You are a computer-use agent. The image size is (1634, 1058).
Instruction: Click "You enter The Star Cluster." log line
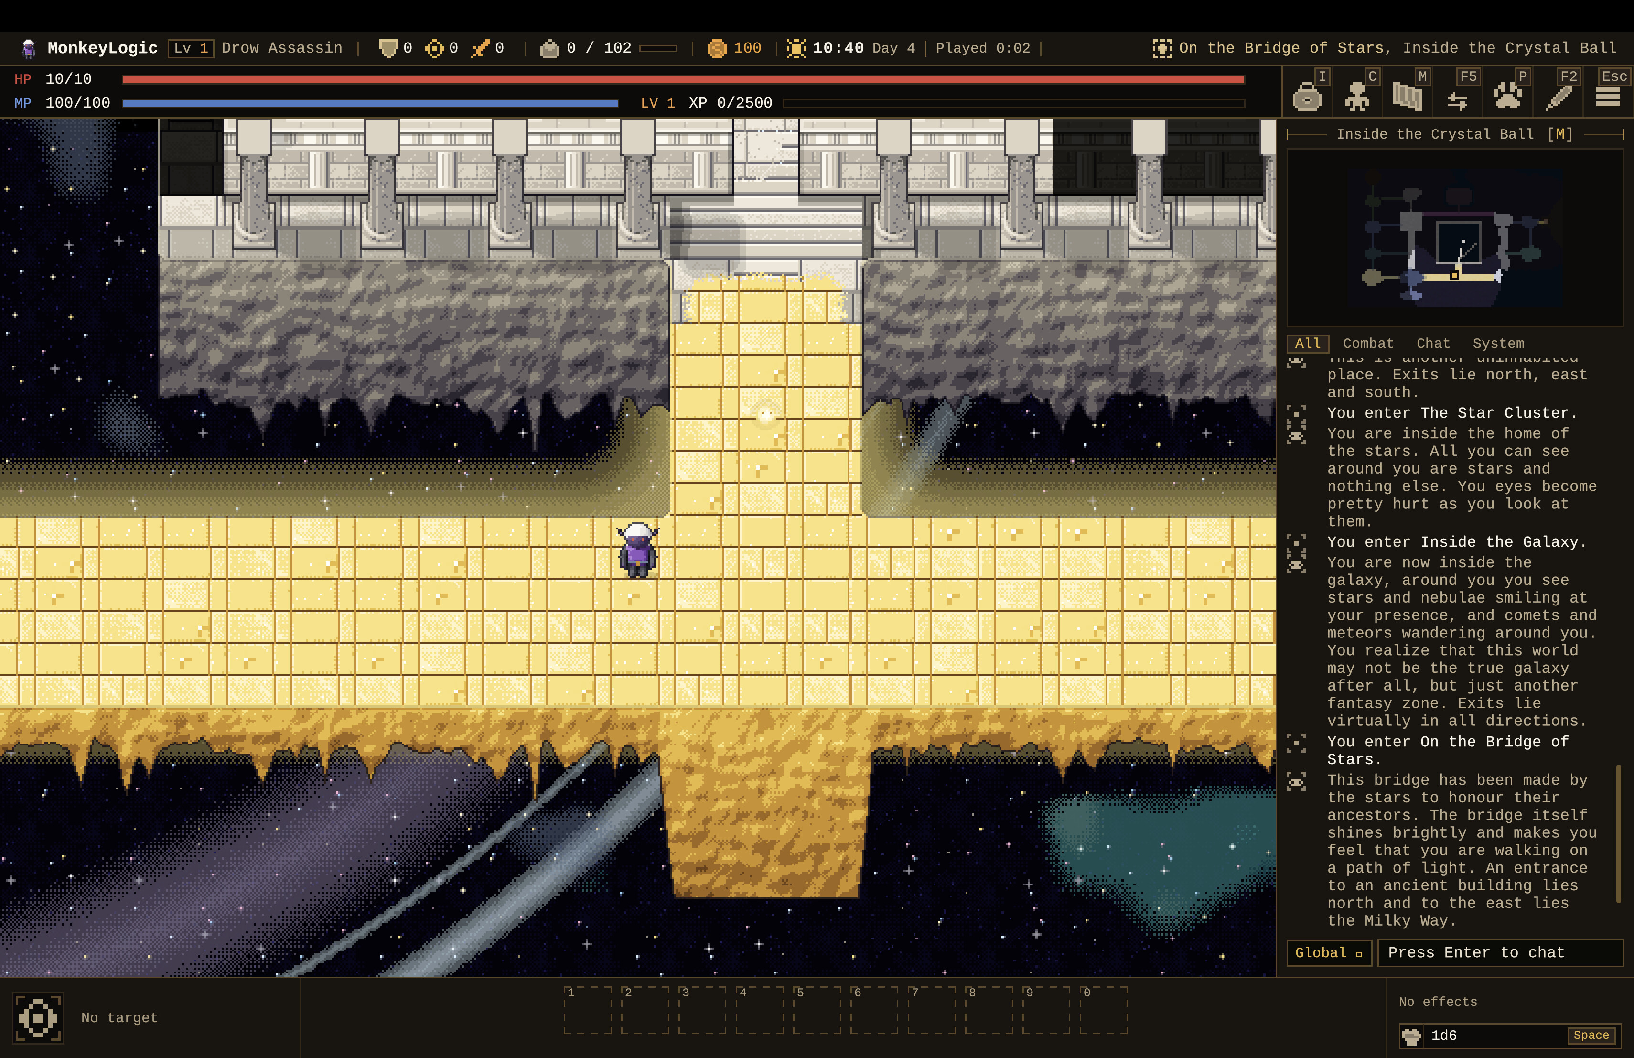[x=1452, y=412]
